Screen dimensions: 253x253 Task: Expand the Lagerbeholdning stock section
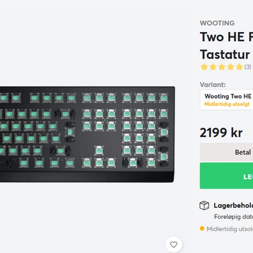click(233, 206)
